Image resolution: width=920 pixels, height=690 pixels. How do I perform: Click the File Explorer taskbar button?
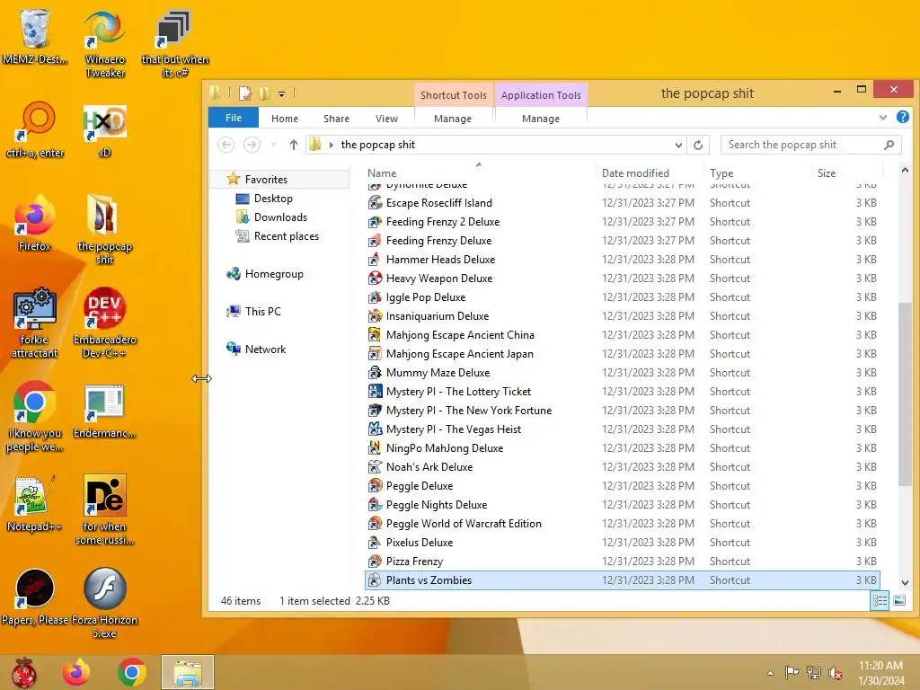coord(188,672)
